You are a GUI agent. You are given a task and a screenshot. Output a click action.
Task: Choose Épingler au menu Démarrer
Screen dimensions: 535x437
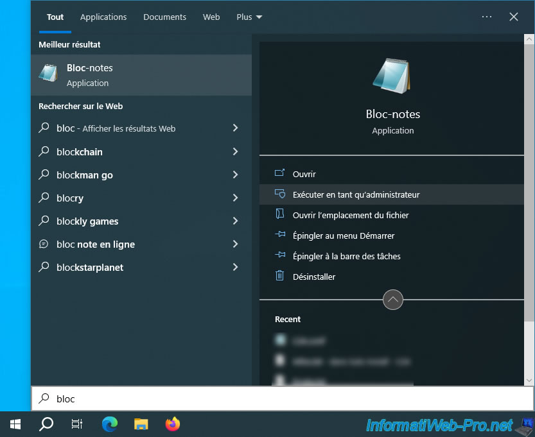click(x=392, y=236)
